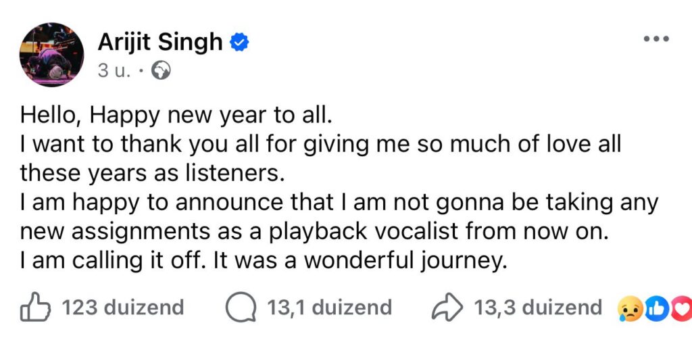This screenshot has height=342, width=692.
Task: Click the 'Hello, Happy new year to all.' line
Action: 176,116
